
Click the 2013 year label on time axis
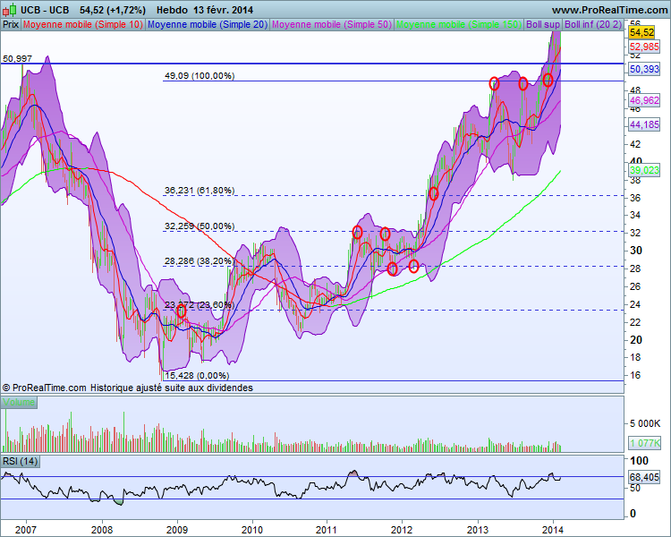[x=478, y=530]
